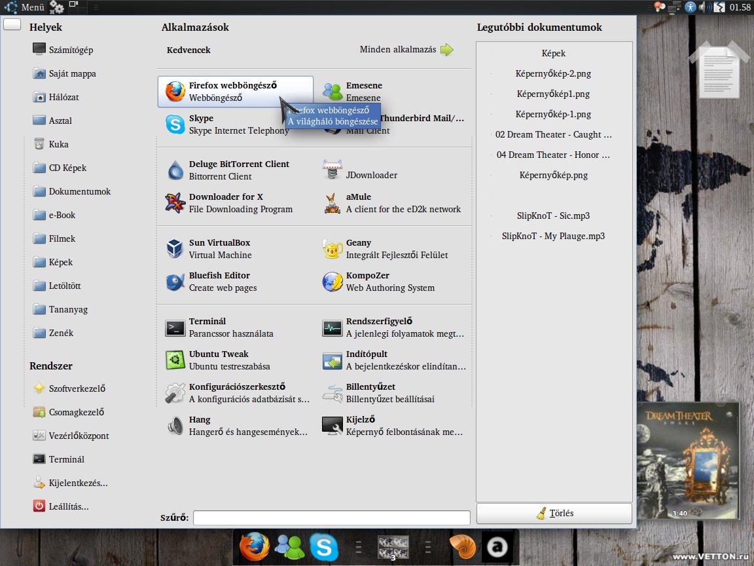This screenshot has width=754, height=566.
Task: Click the volume icon in the system tray
Action: tap(704, 7)
